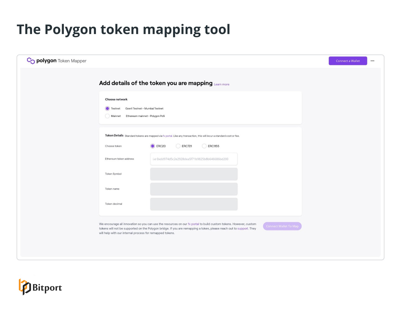The image size is (401, 311).
Task: Open the Learn more link
Action: [221, 84]
